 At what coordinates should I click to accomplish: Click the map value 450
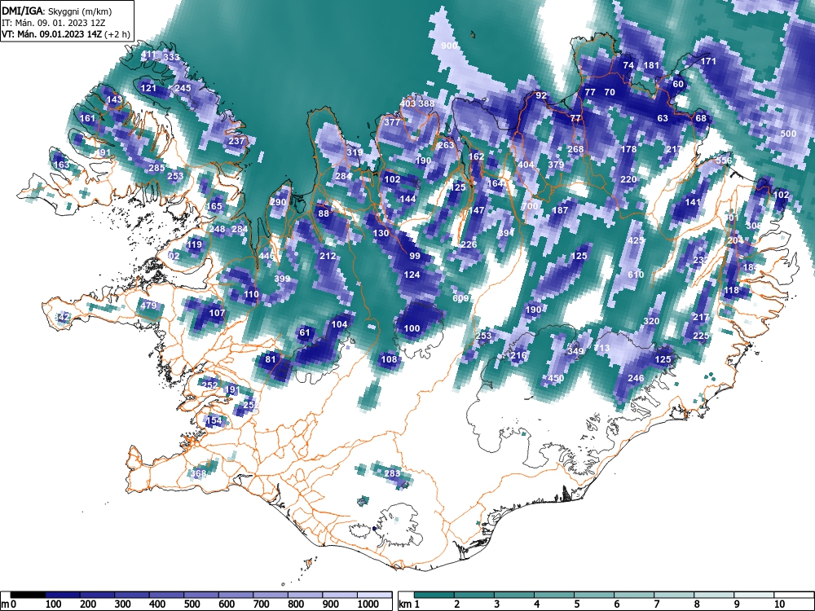tap(556, 378)
